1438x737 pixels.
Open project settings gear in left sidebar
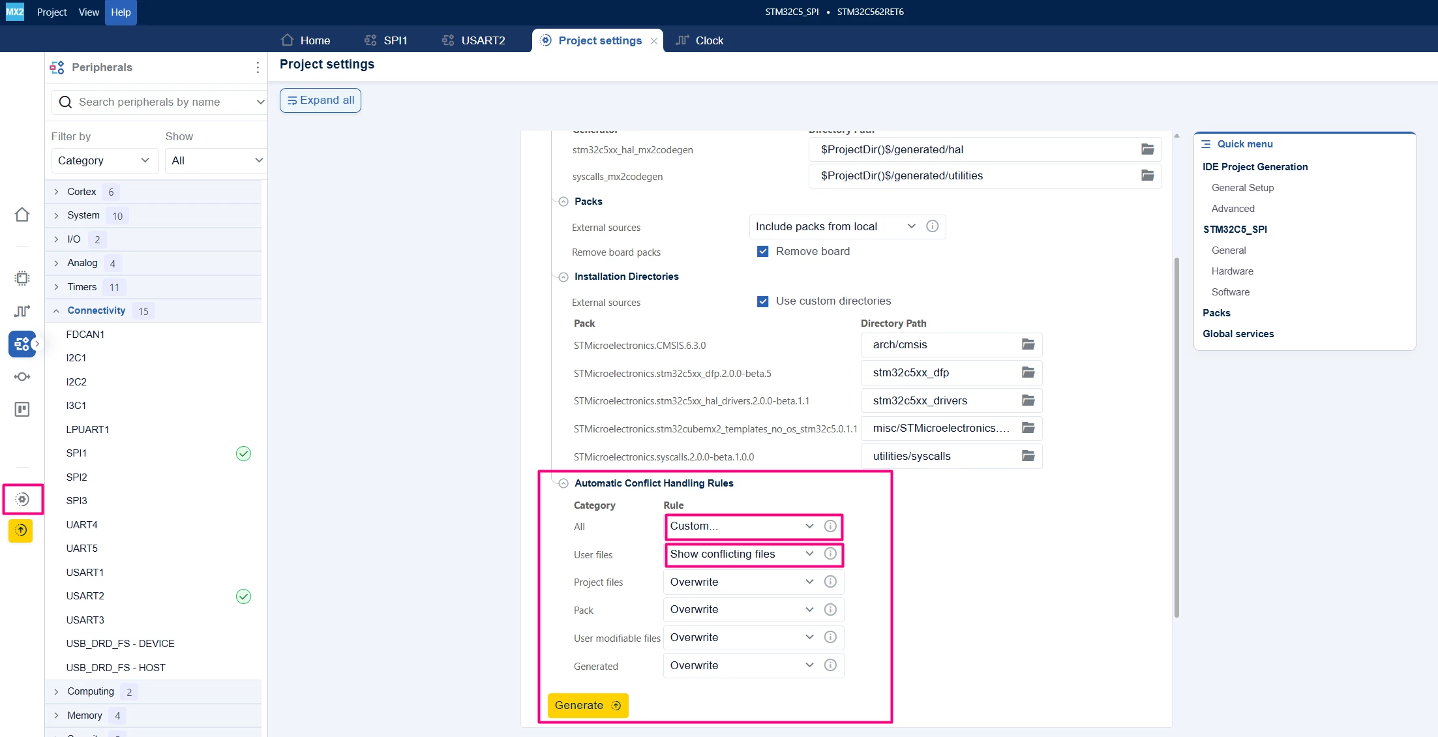[22, 500]
